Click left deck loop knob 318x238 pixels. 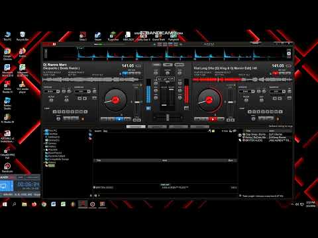(58, 119)
